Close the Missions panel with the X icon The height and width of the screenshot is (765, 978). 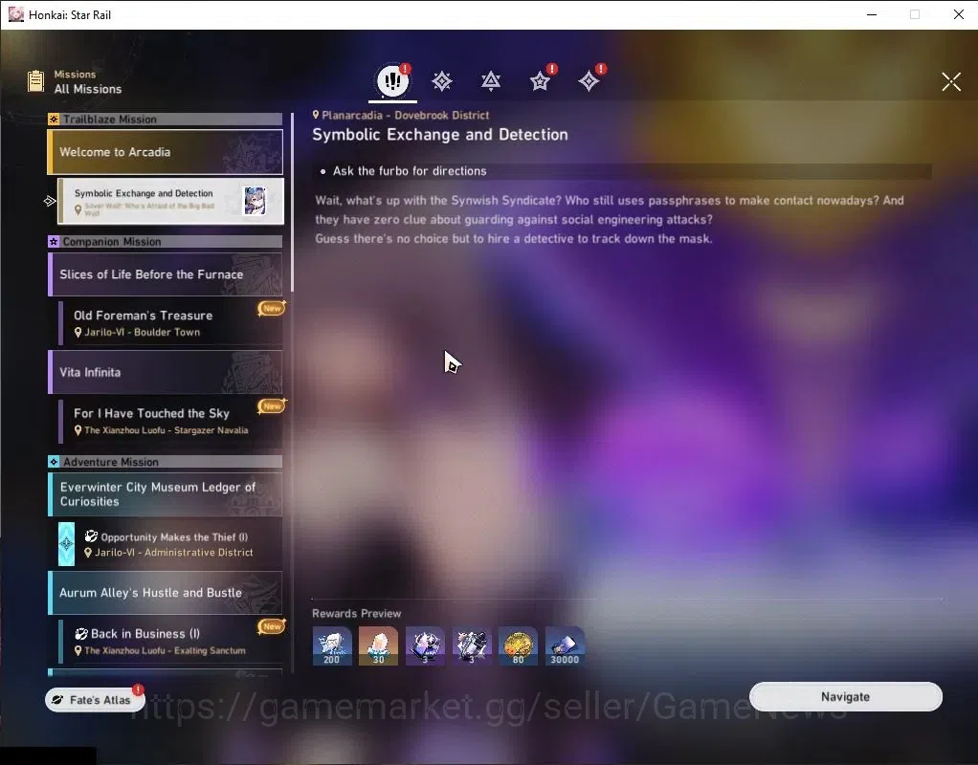(x=951, y=81)
